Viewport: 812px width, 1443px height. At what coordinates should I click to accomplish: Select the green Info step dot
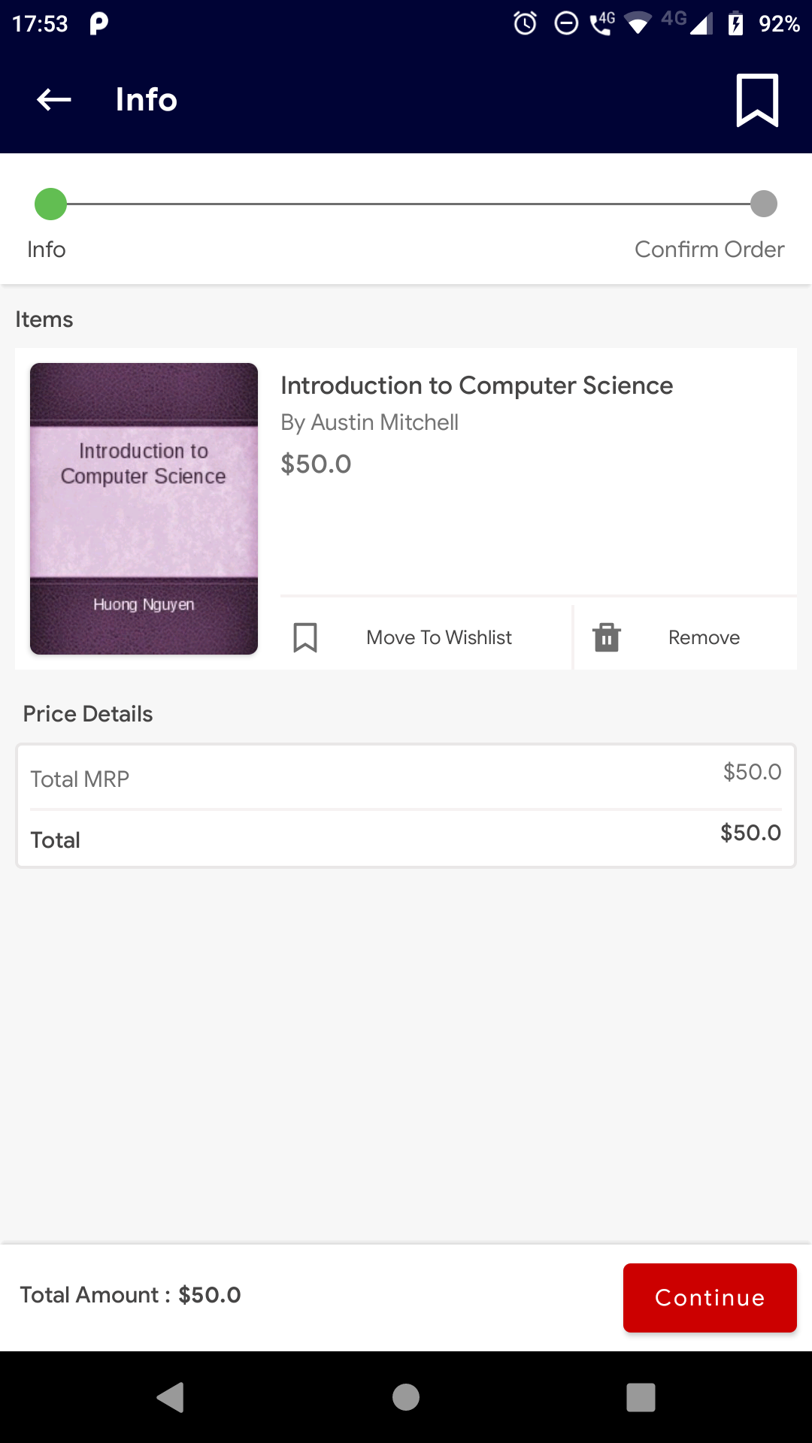click(51, 204)
